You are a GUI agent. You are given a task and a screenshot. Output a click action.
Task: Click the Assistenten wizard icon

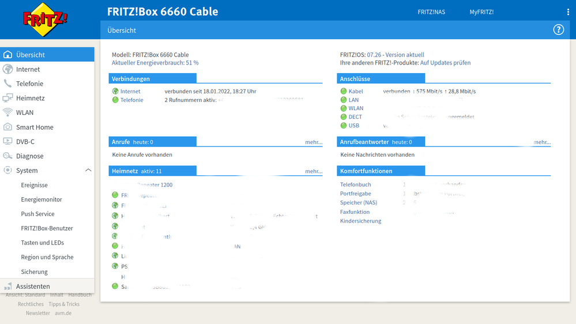point(7,287)
